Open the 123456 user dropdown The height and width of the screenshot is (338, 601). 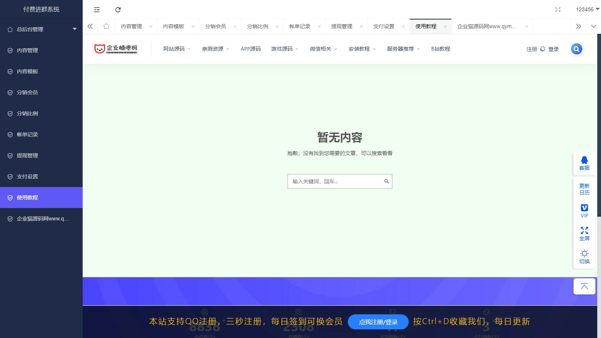[587, 9]
